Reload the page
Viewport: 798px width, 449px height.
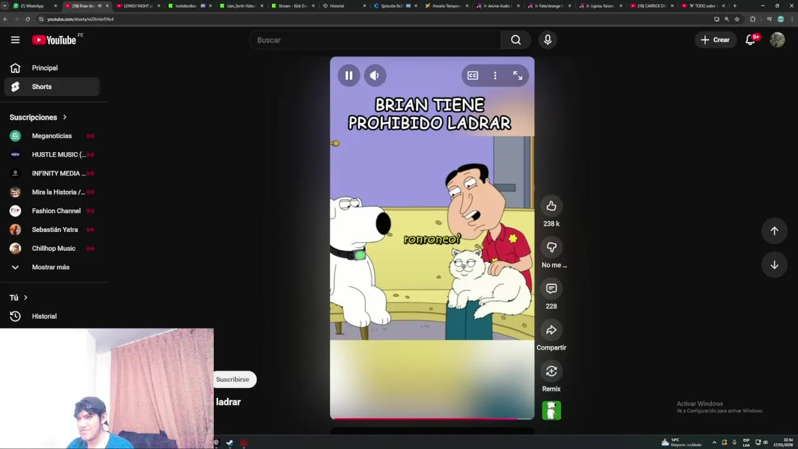click(27, 19)
